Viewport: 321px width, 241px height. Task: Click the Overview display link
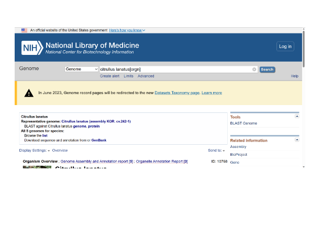[x=60, y=151]
